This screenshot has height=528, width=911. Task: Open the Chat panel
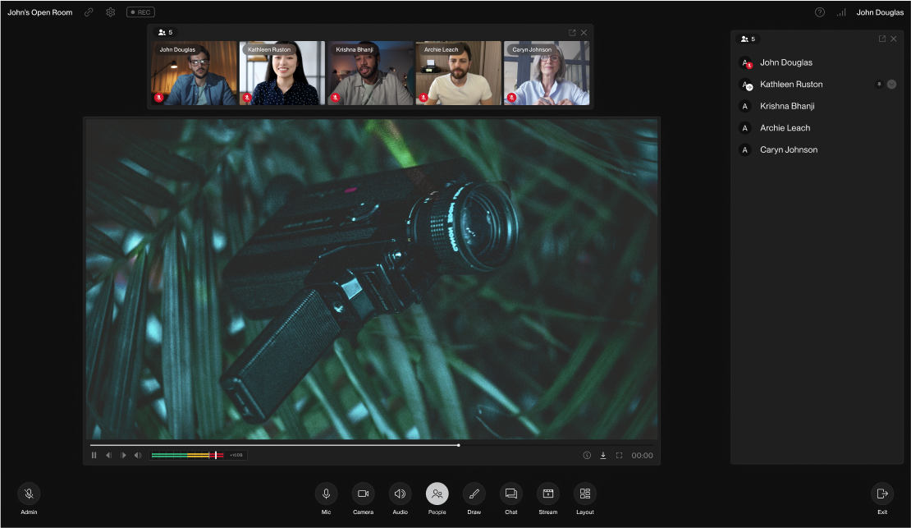tap(510, 494)
